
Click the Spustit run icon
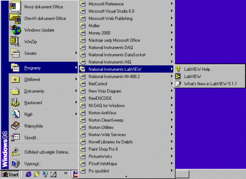15,138
